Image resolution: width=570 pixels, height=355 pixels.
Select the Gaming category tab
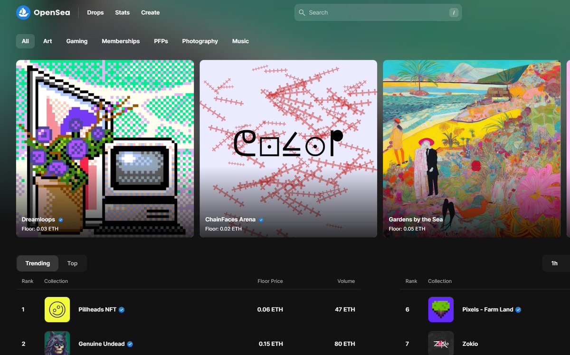pyautogui.click(x=77, y=41)
